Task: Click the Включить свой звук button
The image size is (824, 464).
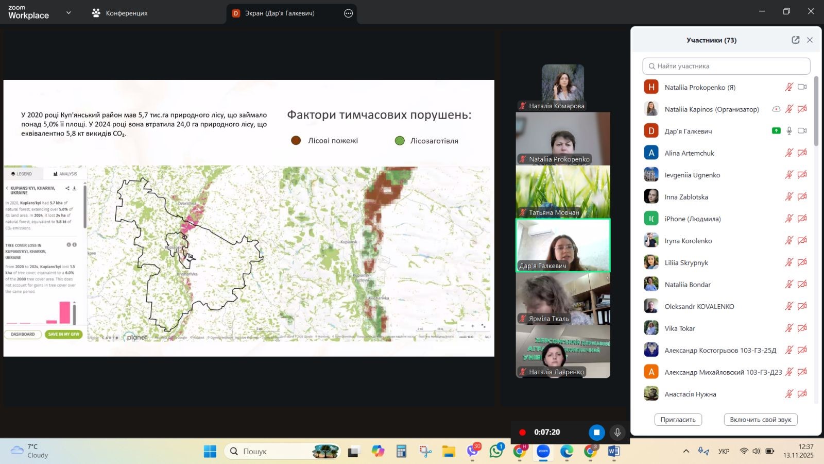Action: (x=760, y=420)
